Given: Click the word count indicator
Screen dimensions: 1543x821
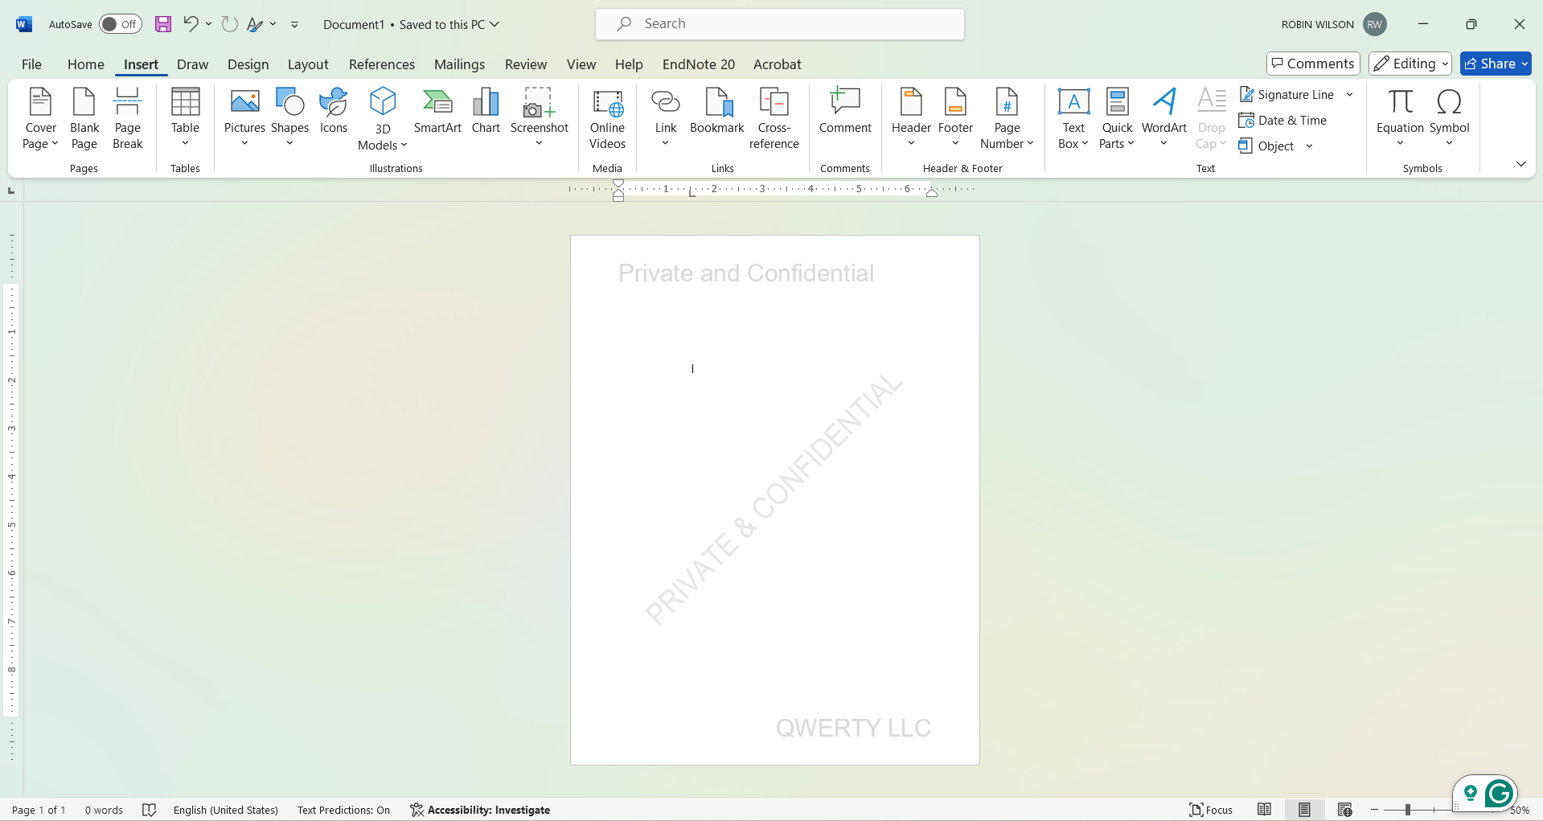Looking at the screenshot, I should (x=103, y=810).
